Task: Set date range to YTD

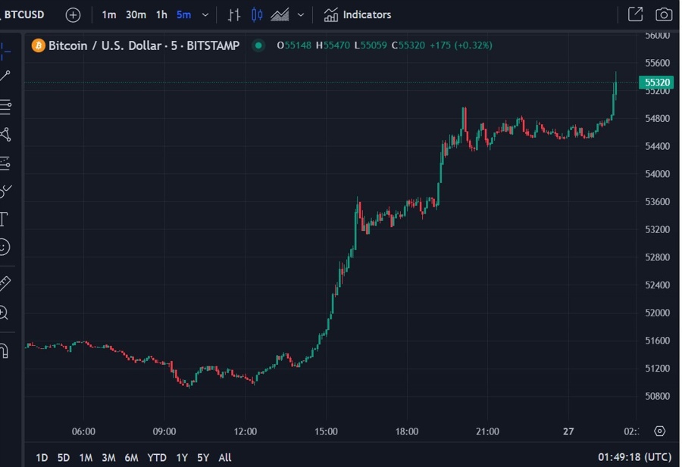Action: click(157, 457)
